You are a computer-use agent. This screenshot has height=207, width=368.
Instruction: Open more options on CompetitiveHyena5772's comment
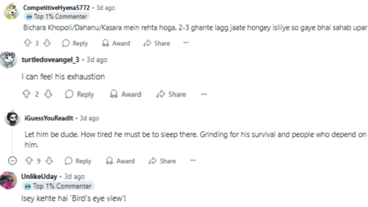pos(186,43)
